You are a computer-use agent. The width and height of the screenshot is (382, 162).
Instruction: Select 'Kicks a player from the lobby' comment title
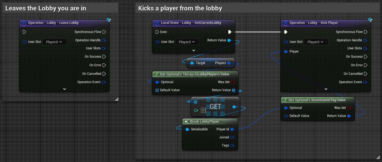pos(180,8)
